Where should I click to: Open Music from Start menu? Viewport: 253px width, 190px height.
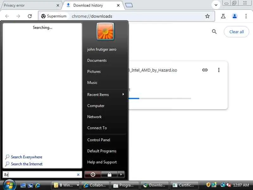tap(92, 83)
